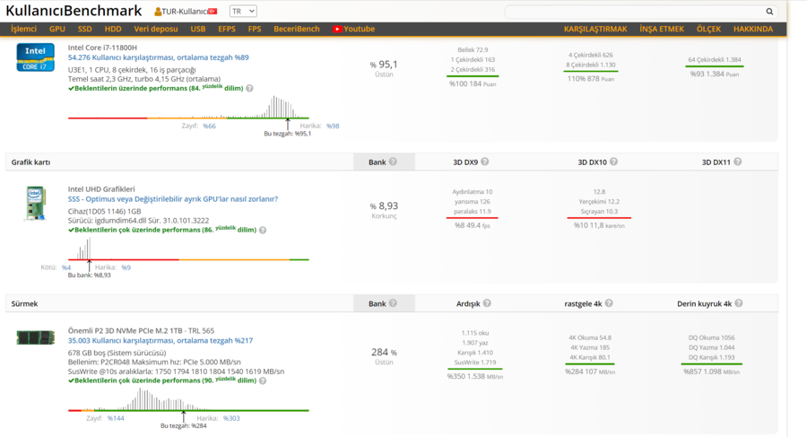Open help icon next to 3D DX9
This screenshot has width=807, height=437.
click(485, 162)
